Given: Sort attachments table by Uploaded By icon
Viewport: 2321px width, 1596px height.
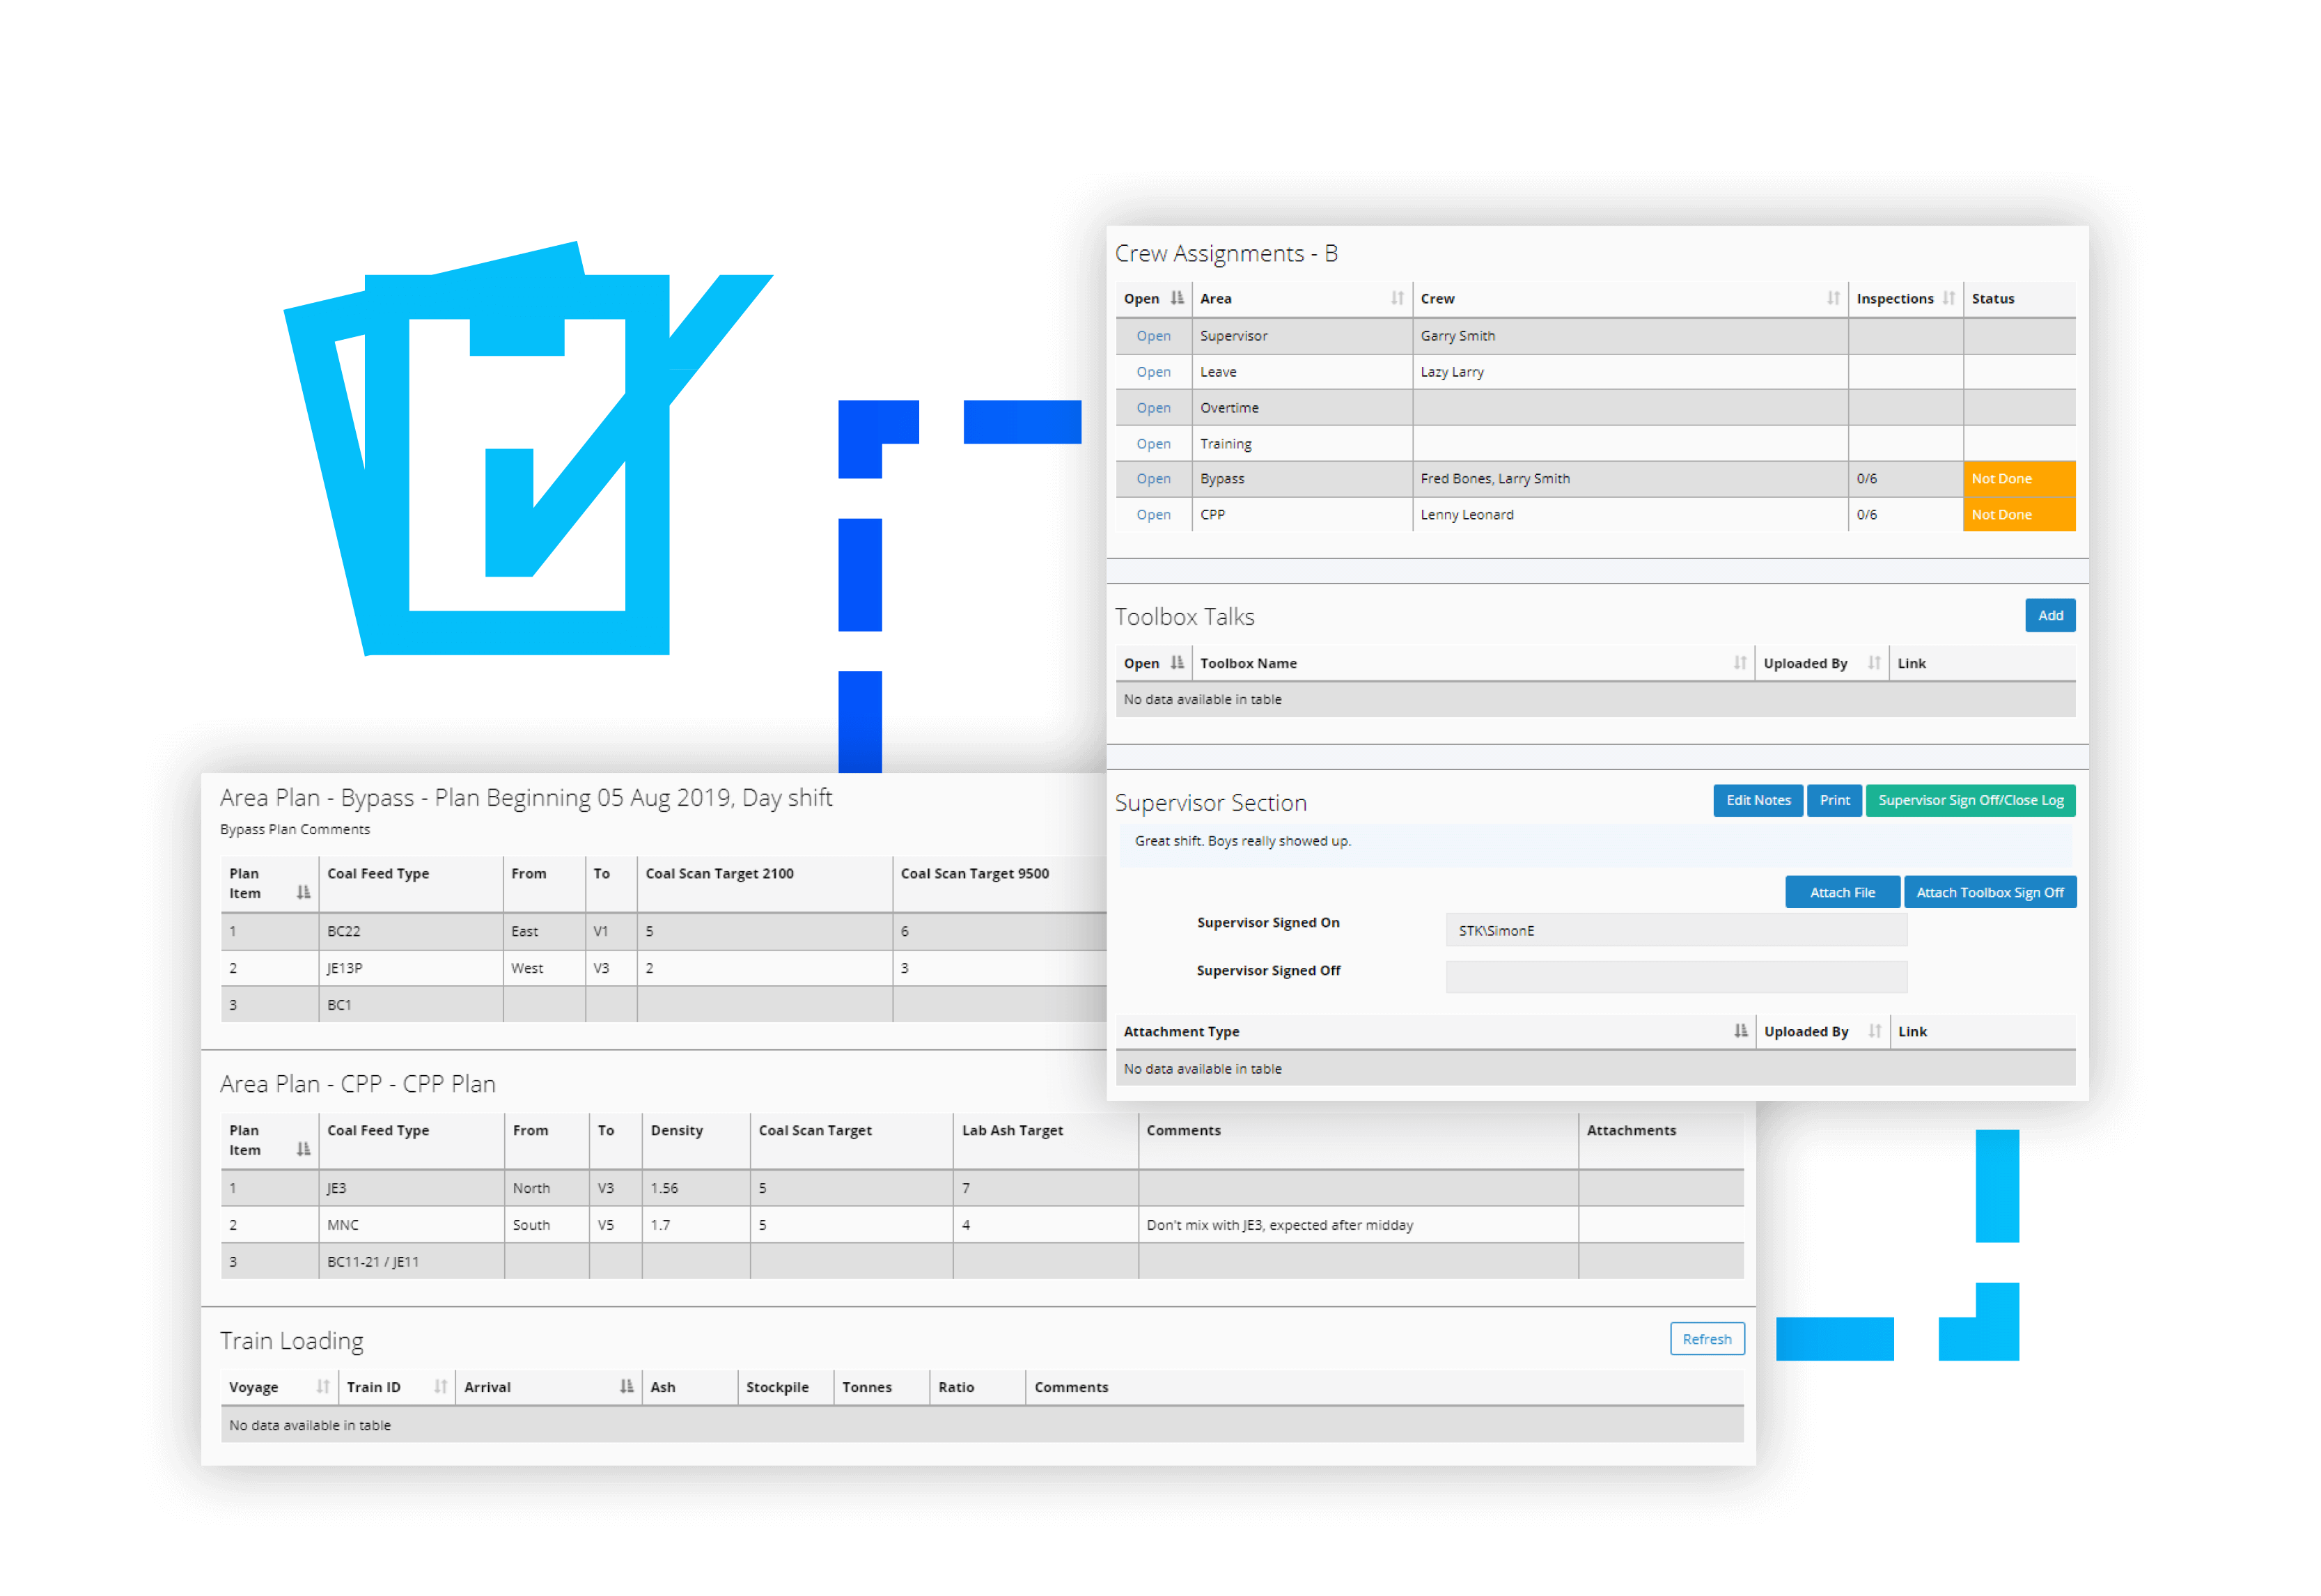Looking at the screenshot, I should coord(1875,1031).
